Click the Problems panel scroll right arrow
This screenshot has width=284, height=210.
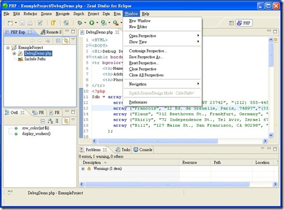[275, 184]
